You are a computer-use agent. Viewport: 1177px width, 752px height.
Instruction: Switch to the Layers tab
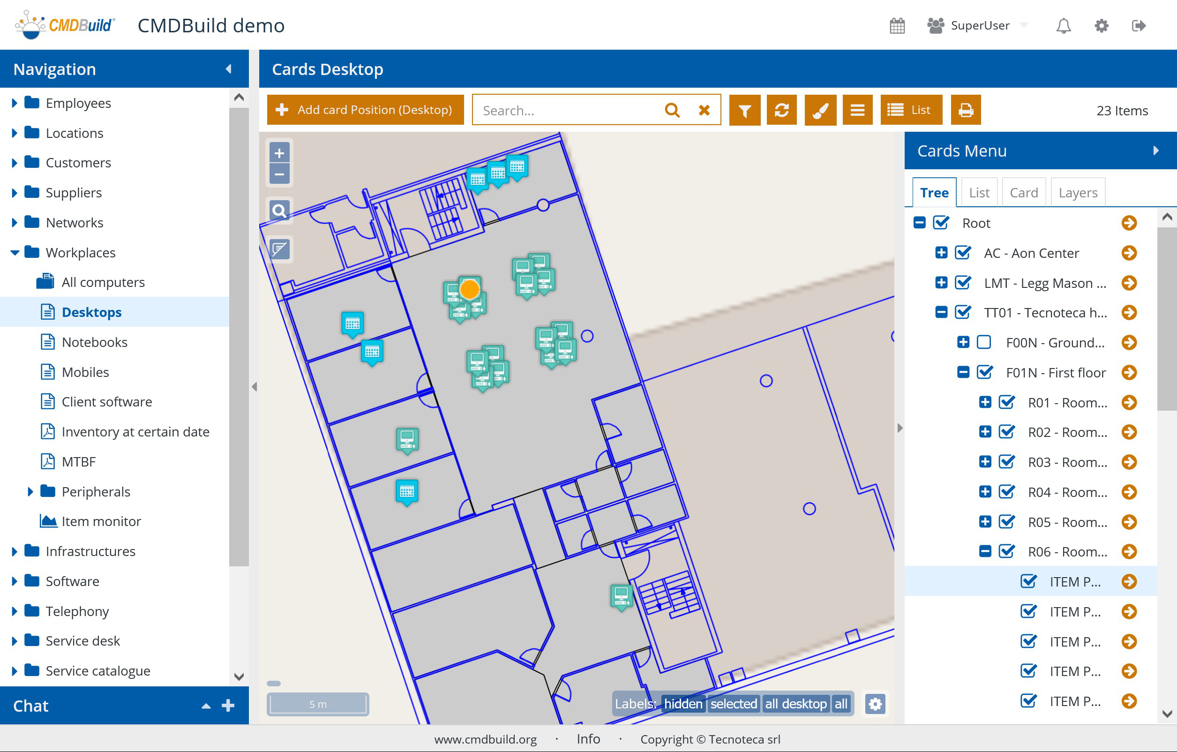pyautogui.click(x=1077, y=193)
